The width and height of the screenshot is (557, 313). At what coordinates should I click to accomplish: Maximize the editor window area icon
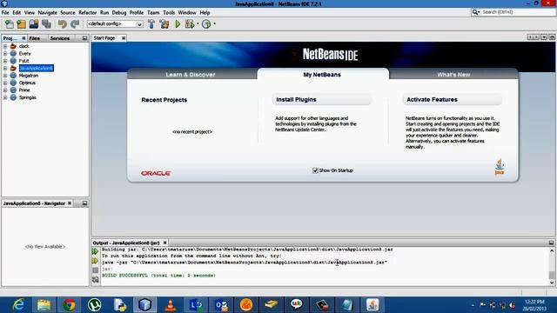click(552, 37)
